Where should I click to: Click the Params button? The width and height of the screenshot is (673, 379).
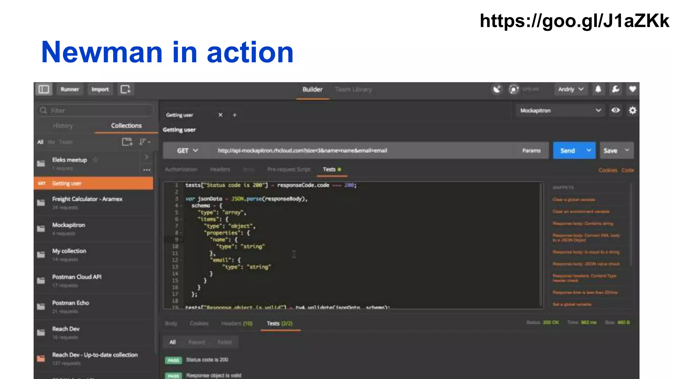531,151
